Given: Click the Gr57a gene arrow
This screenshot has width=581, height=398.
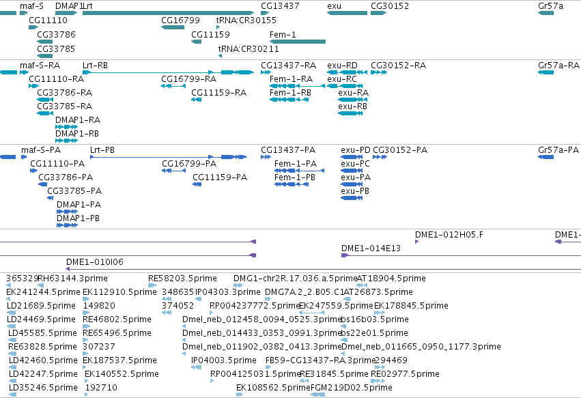Looking at the screenshot, I should 545,13.
